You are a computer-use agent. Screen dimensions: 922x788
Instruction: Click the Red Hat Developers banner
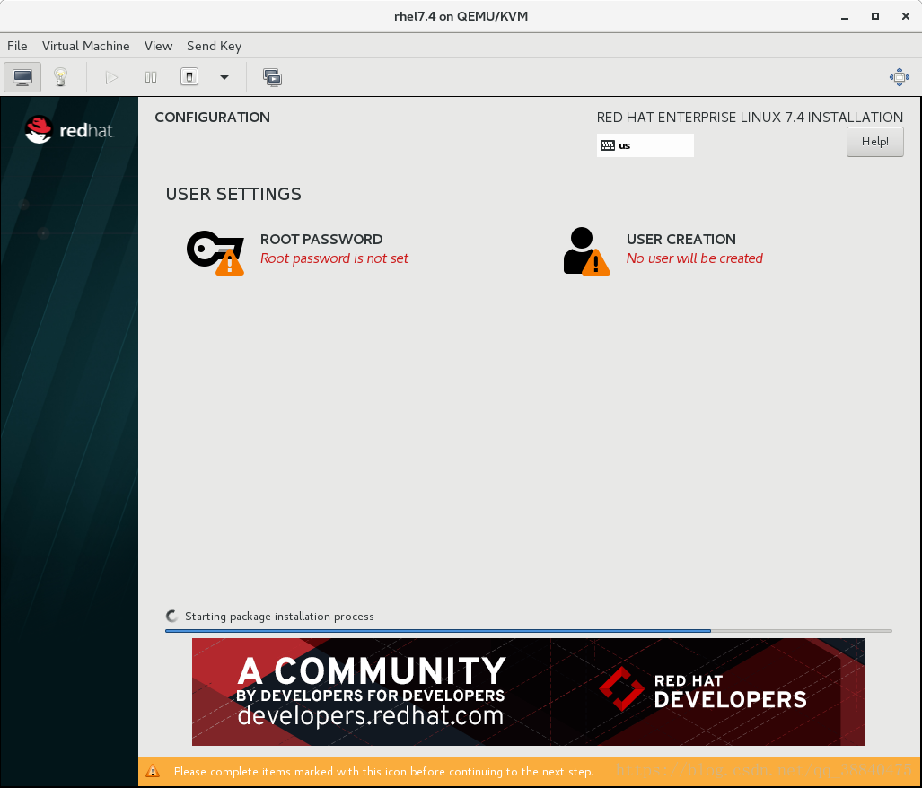[x=529, y=692]
